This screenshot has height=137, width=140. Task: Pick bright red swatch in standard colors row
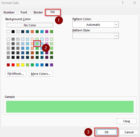click(x=13, y=65)
